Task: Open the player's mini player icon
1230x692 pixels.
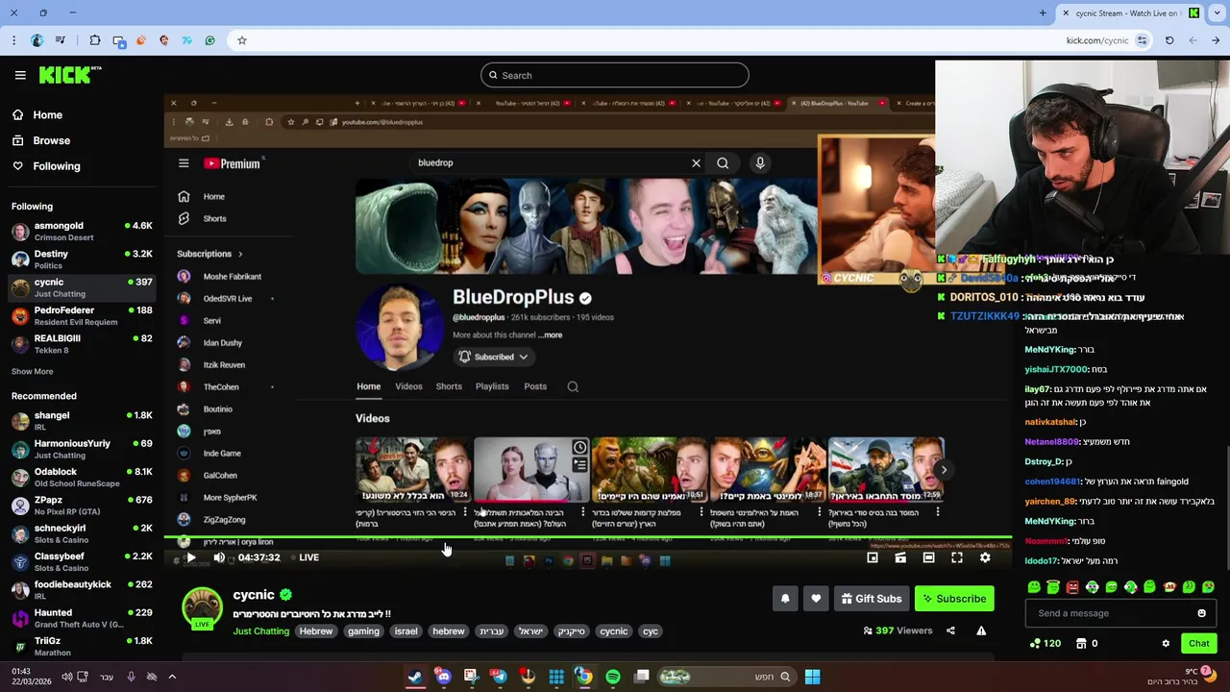Action: 873,557
